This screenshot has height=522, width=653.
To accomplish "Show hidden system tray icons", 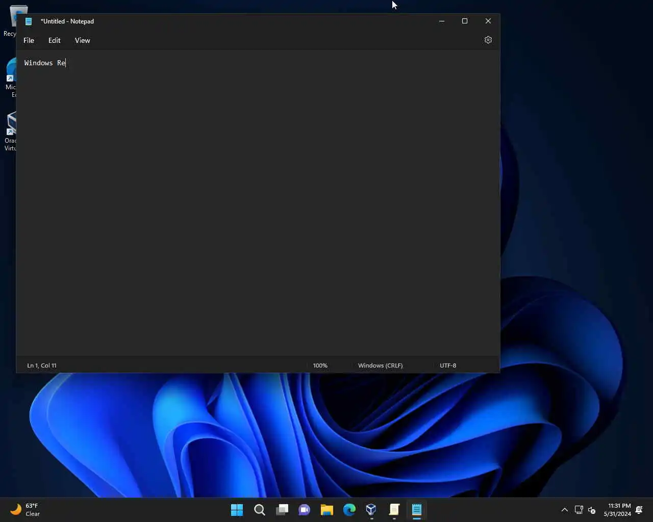I will (564, 510).
